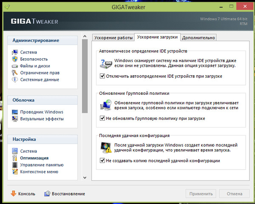
Task: Click the desktop icon next to Проводник Windows
Action: [15, 112]
